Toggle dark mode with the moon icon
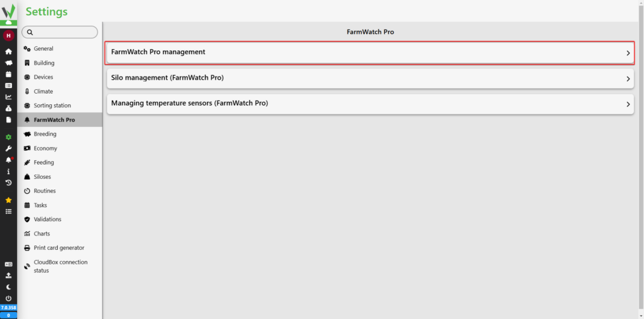 (x=8, y=287)
